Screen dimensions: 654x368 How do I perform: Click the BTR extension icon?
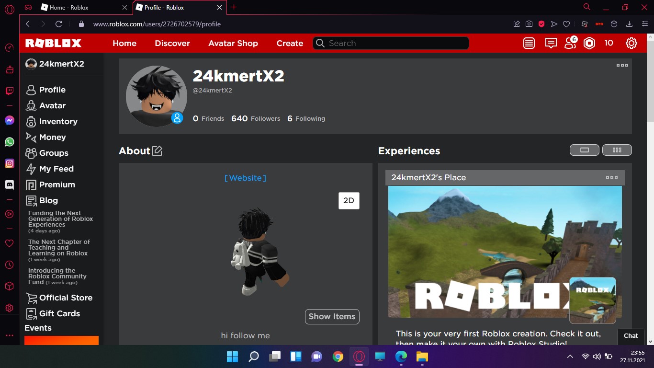(599, 24)
